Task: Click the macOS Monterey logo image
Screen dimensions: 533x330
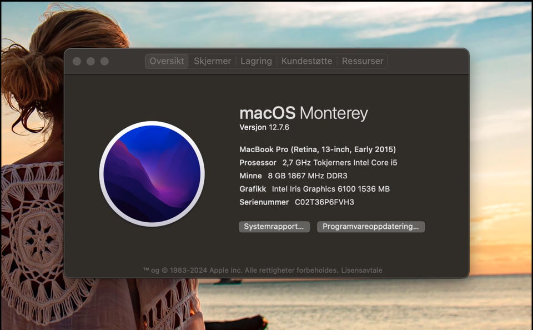Action: (152, 174)
